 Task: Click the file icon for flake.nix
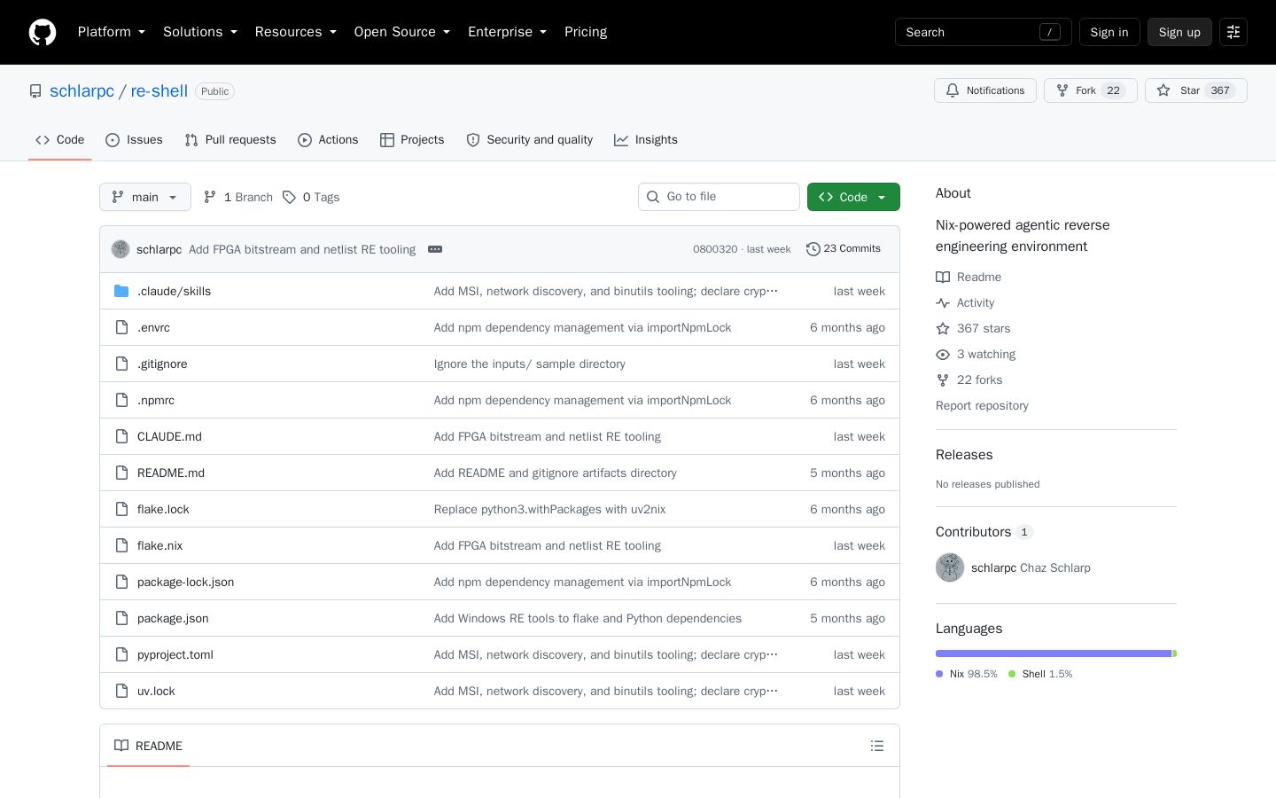121,545
